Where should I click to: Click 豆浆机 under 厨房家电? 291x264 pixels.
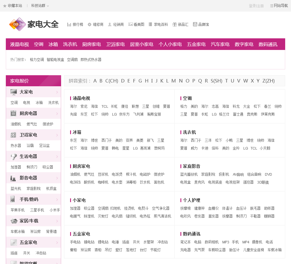click(103, 174)
